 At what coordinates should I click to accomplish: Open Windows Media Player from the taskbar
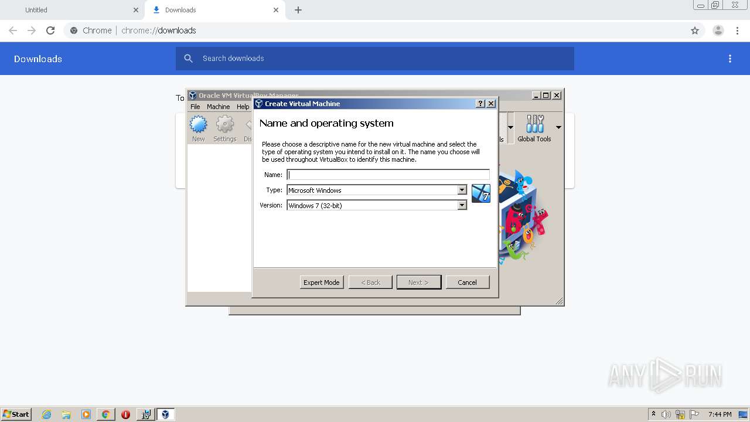coord(86,414)
